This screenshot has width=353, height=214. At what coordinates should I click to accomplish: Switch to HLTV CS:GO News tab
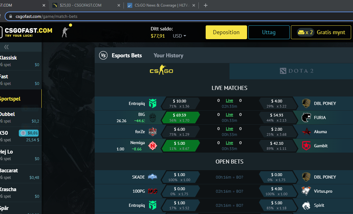click(x=161, y=5)
